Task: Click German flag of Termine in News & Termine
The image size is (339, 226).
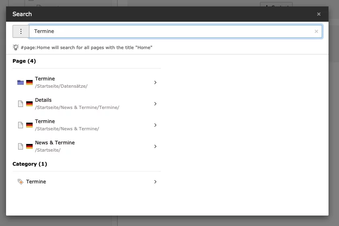Action: 29,125
